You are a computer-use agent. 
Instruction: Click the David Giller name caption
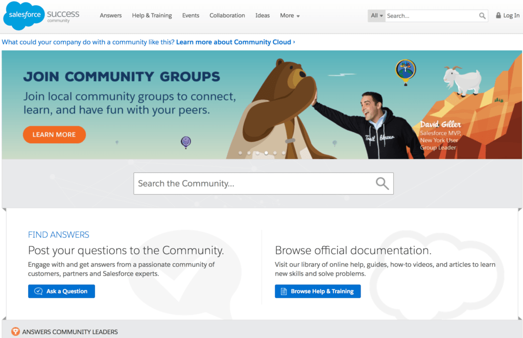(x=440, y=124)
